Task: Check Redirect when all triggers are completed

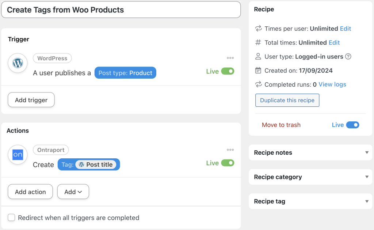Action: coord(11,218)
